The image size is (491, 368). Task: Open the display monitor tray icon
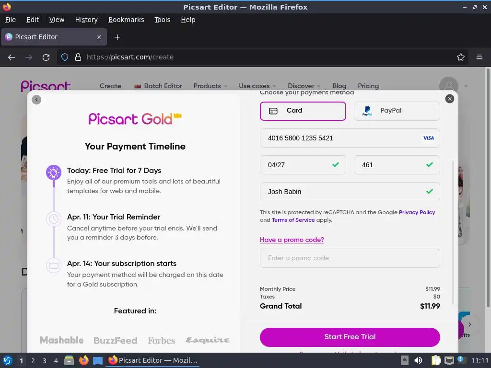click(449, 360)
